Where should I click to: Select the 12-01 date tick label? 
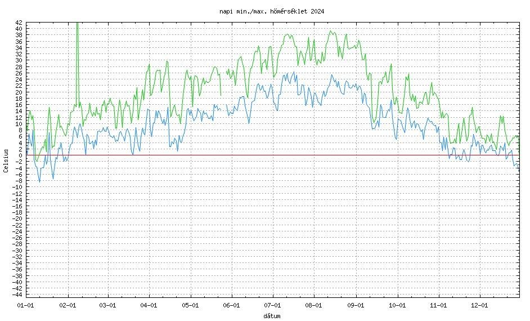(479, 305)
